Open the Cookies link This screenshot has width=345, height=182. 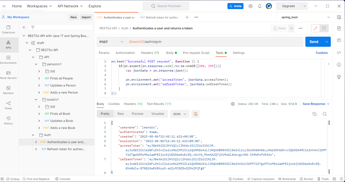point(322,53)
